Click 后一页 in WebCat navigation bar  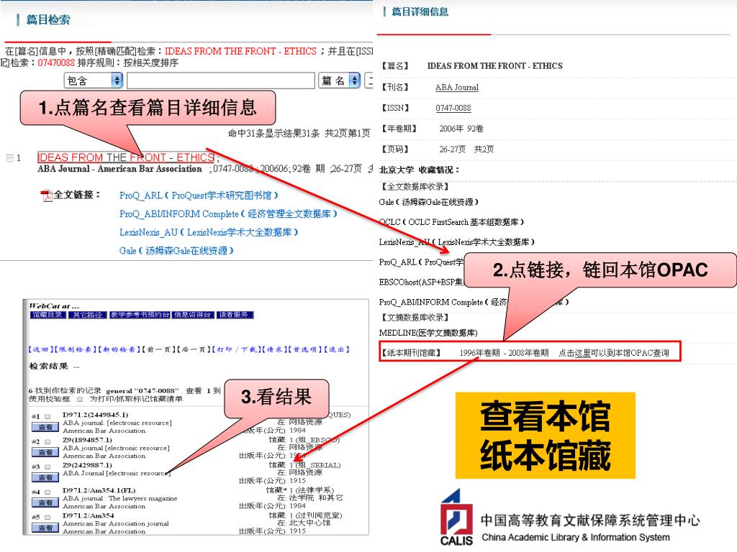(x=193, y=350)
